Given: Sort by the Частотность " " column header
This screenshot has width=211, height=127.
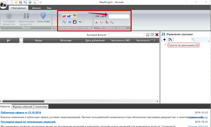Looking at the screenshot, I should (145, 40).
